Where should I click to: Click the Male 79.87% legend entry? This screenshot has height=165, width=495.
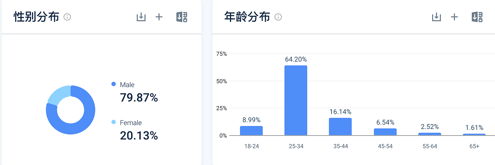tap(135, 92)
